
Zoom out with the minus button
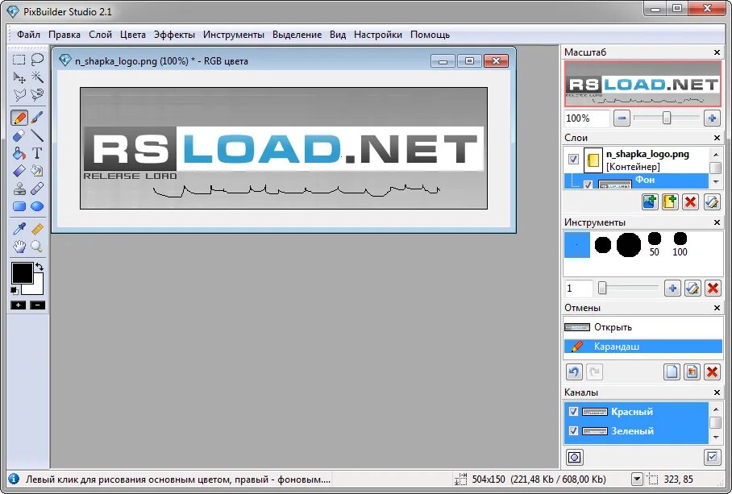tap(622, 118)
